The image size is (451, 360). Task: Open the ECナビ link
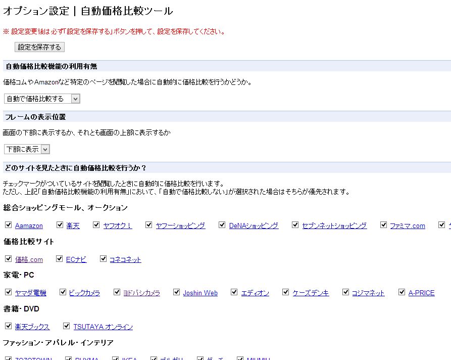pos(76,260)
